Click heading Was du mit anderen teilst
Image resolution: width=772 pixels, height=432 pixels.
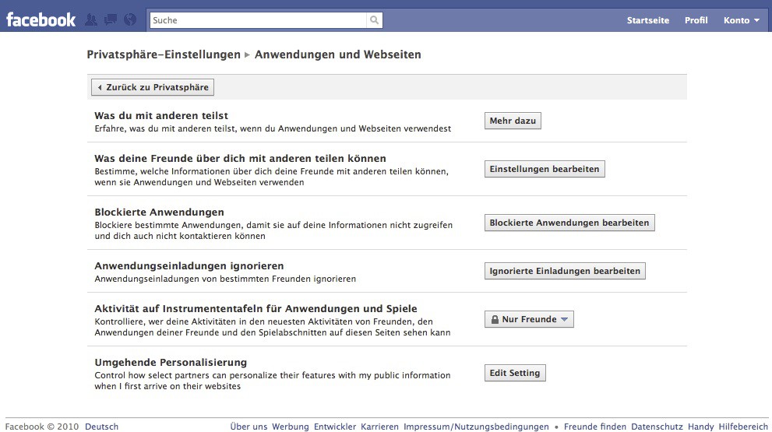pos(161,116)
